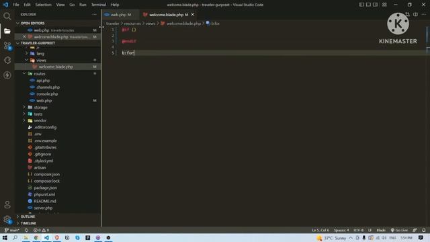Screen dimensions: 430x242
Task: Change Blade language mode in status bar
Action: pyautogui.click(x=381, y=230)
